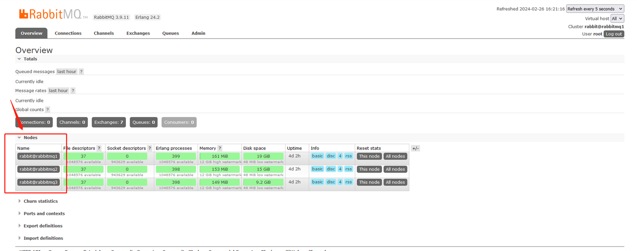Click help icon next to Global counts

tap(48, 110)
